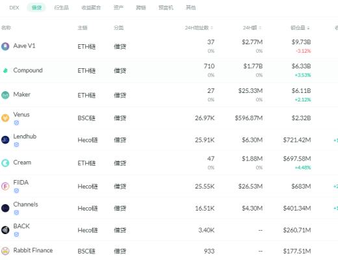Open the Channels project link
Image resolution: width=338 pixels, height=260 pixels.
pos(25,204)
